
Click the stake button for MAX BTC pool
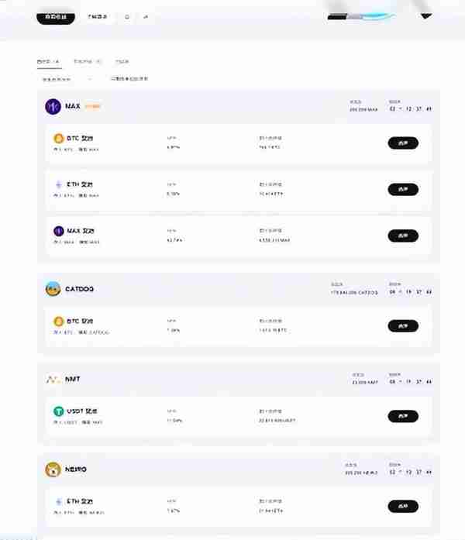(403, 143)
